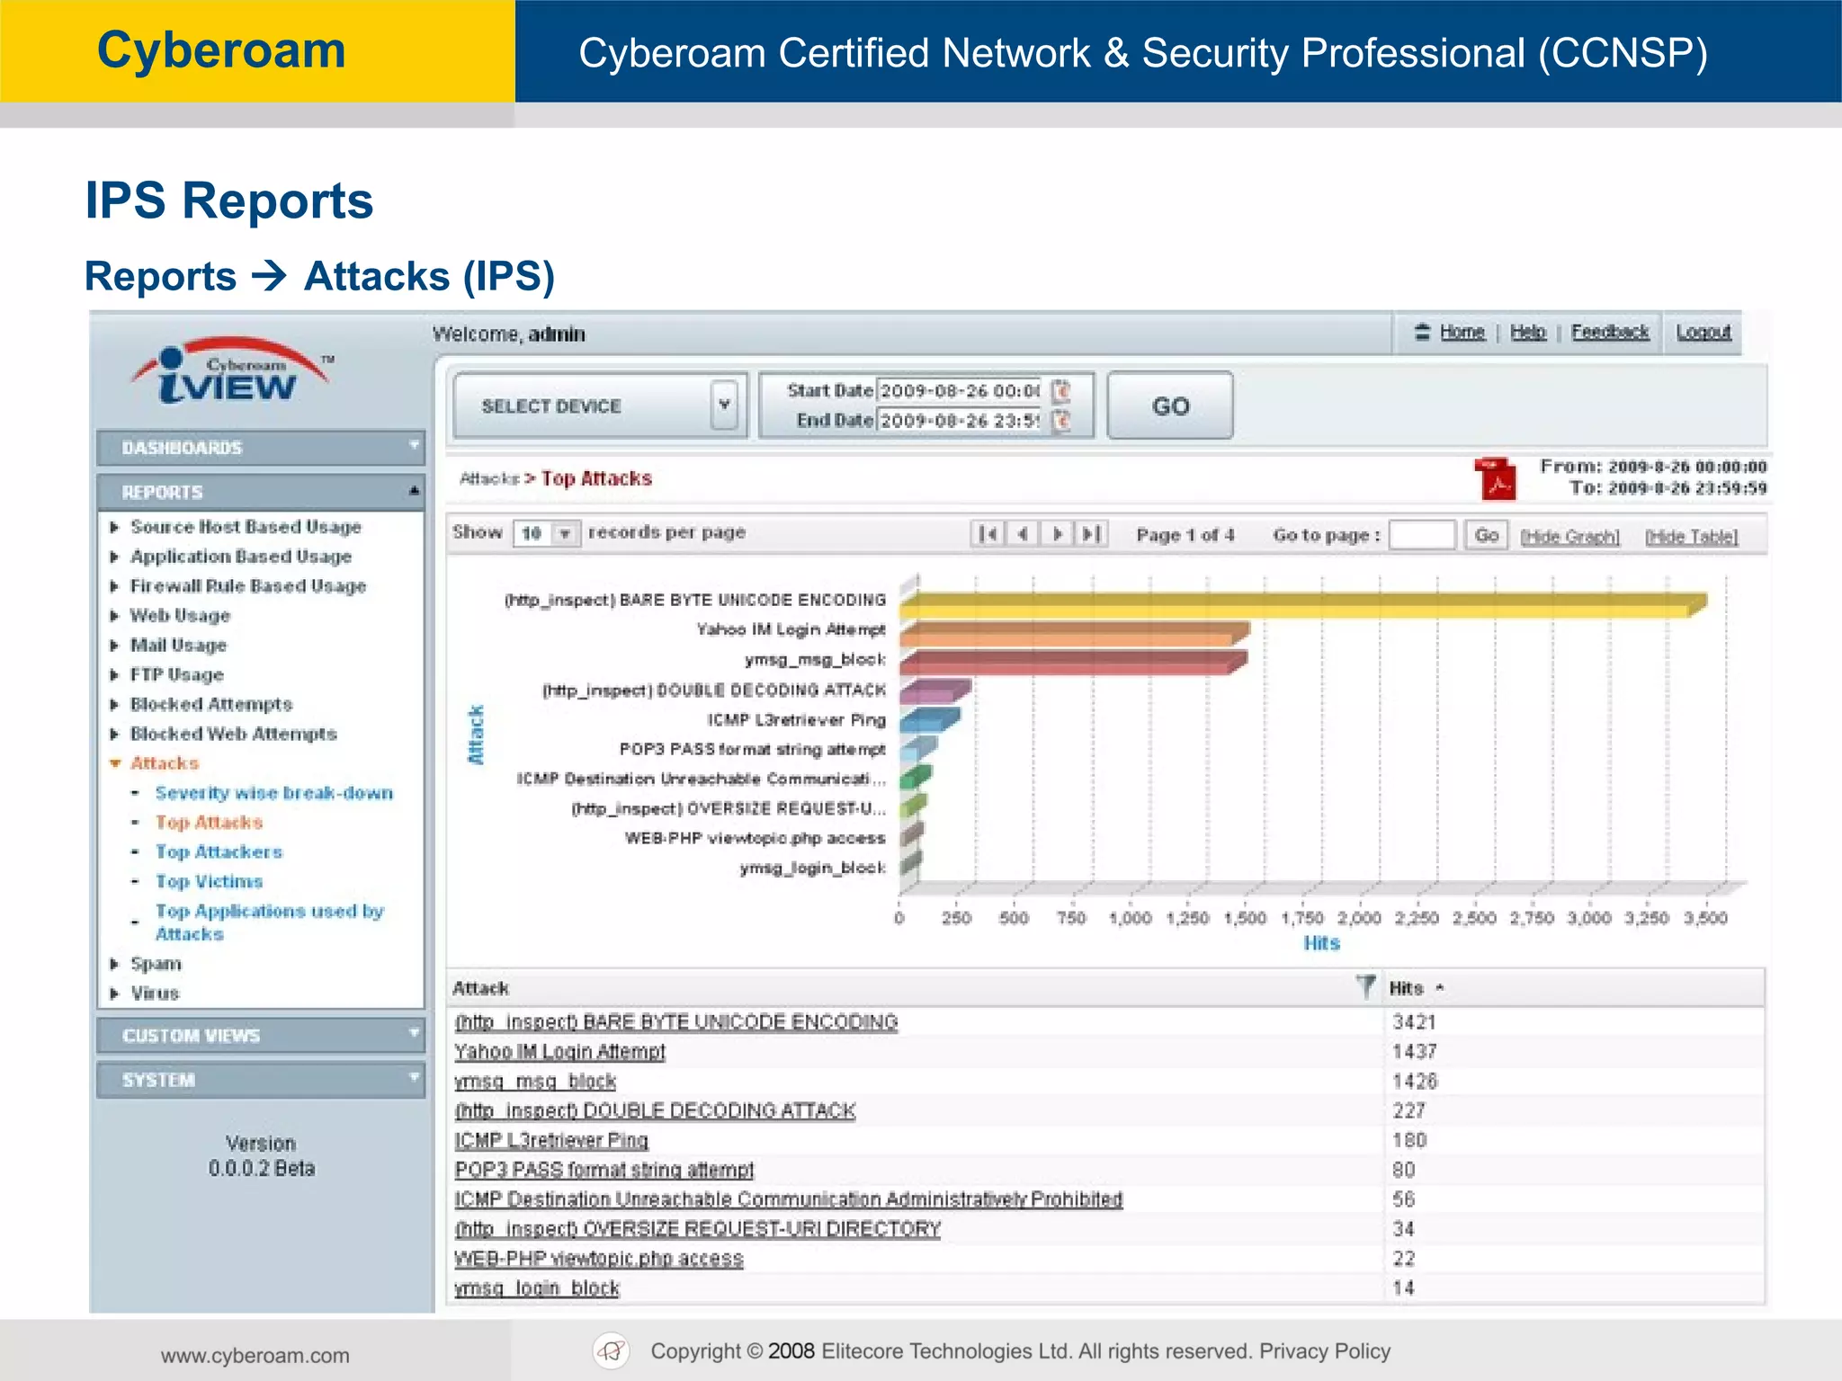Image resolution: width=1842 pixels, height=1381 pixels.
Task: Click into the End Date field
Action: point(959,421)
